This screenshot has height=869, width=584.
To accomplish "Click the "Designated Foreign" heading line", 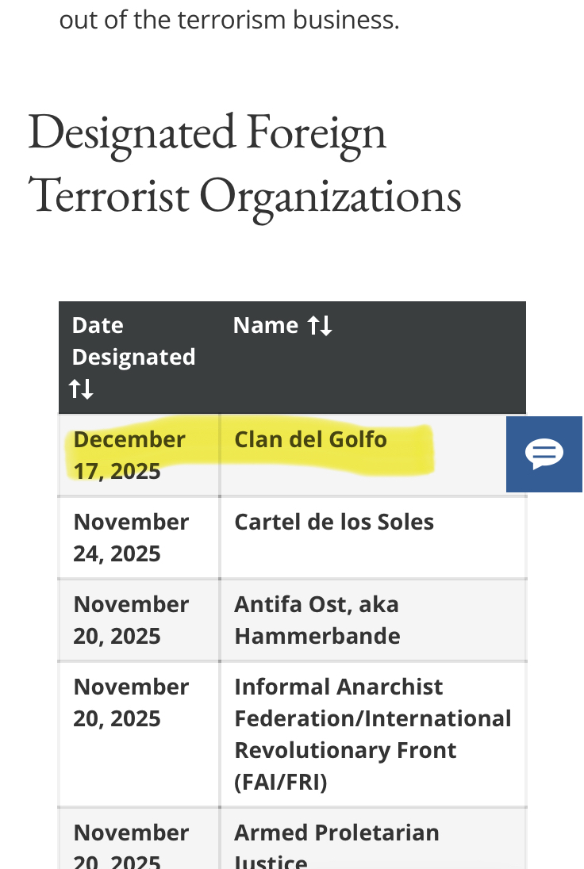I will tap(207, 132).
